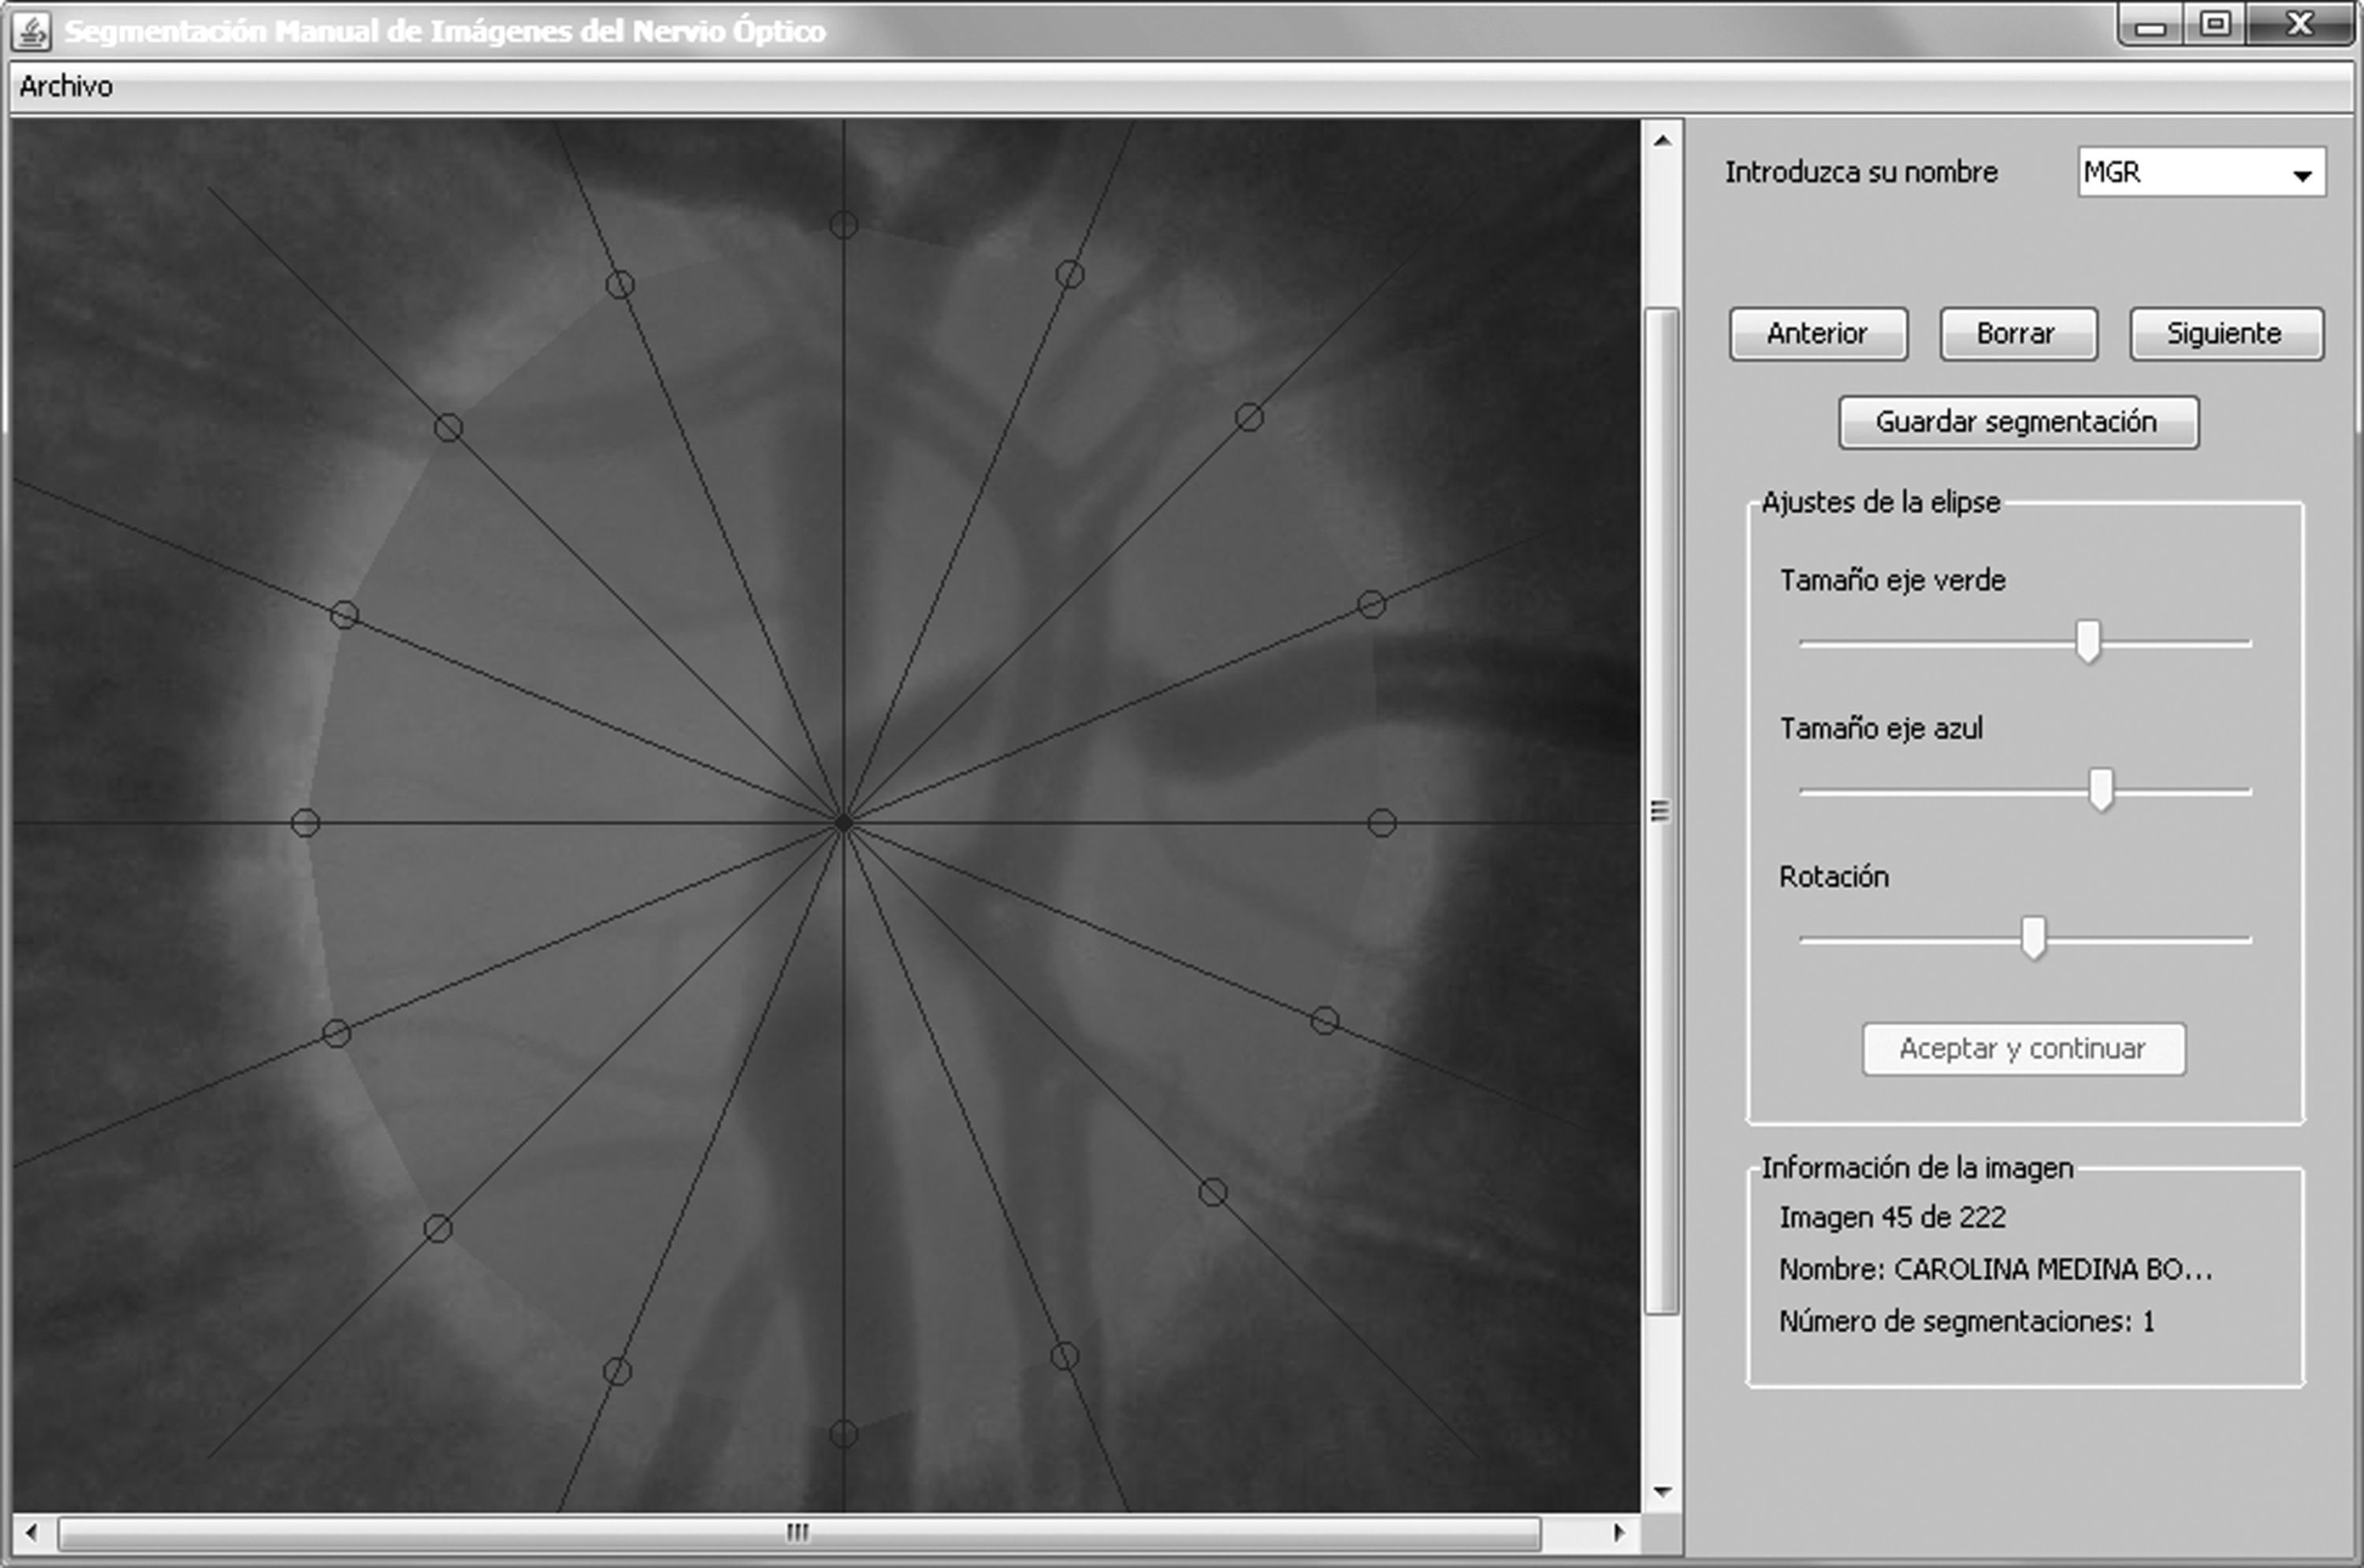Click the vertical scrollbar thumb
Screen dimensions: 2364x1568
coord(1661,810)
